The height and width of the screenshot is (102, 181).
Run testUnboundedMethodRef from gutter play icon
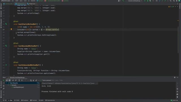point(6,65)
